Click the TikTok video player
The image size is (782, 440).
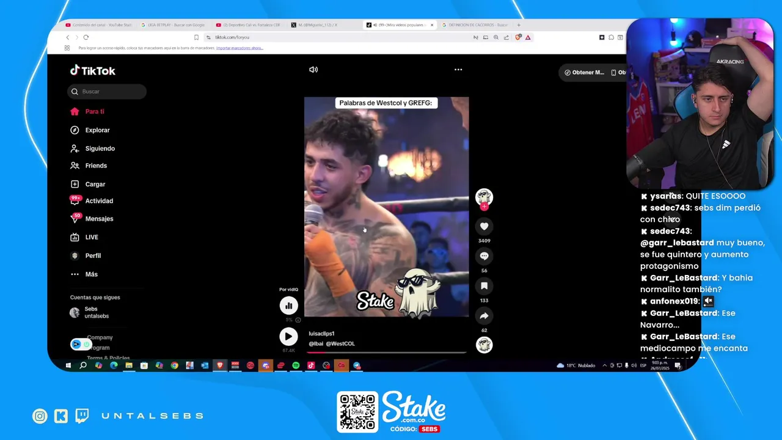click(386, 207)
